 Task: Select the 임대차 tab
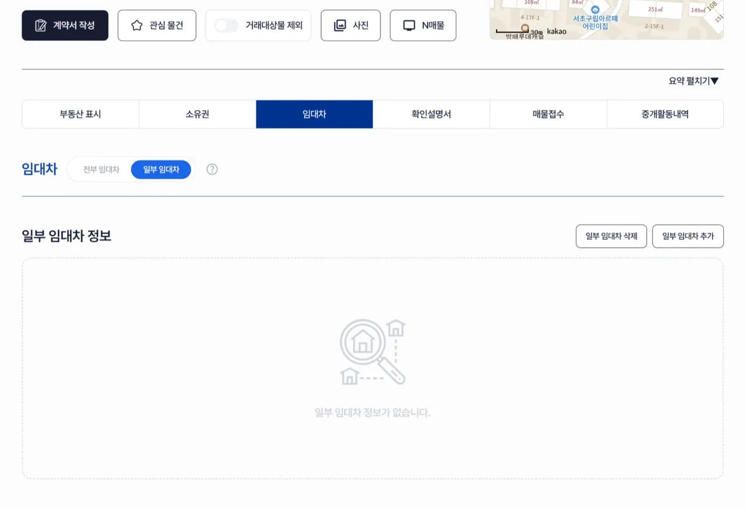(x=314, y=114)
